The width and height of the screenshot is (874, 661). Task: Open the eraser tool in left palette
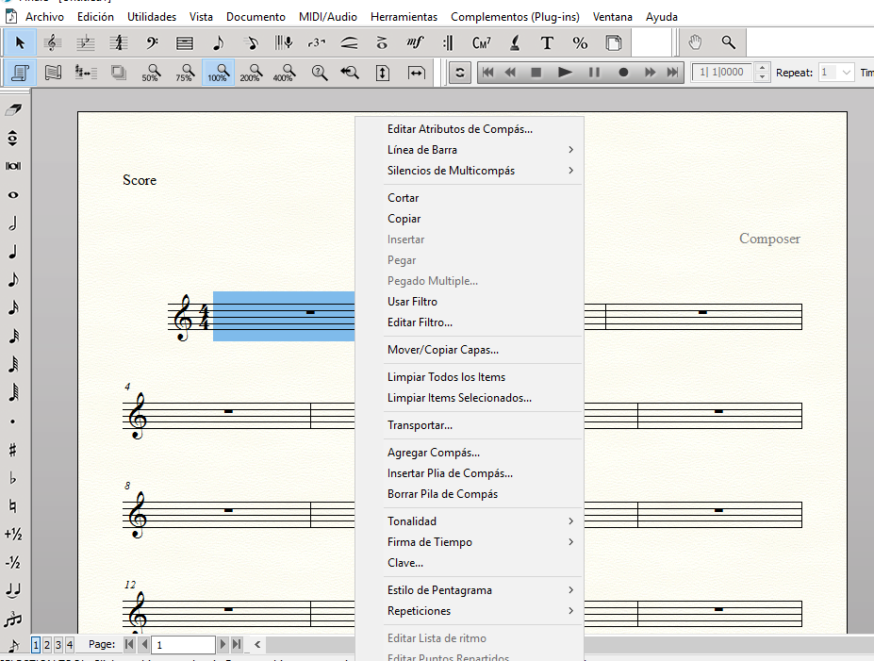point(13,109)
